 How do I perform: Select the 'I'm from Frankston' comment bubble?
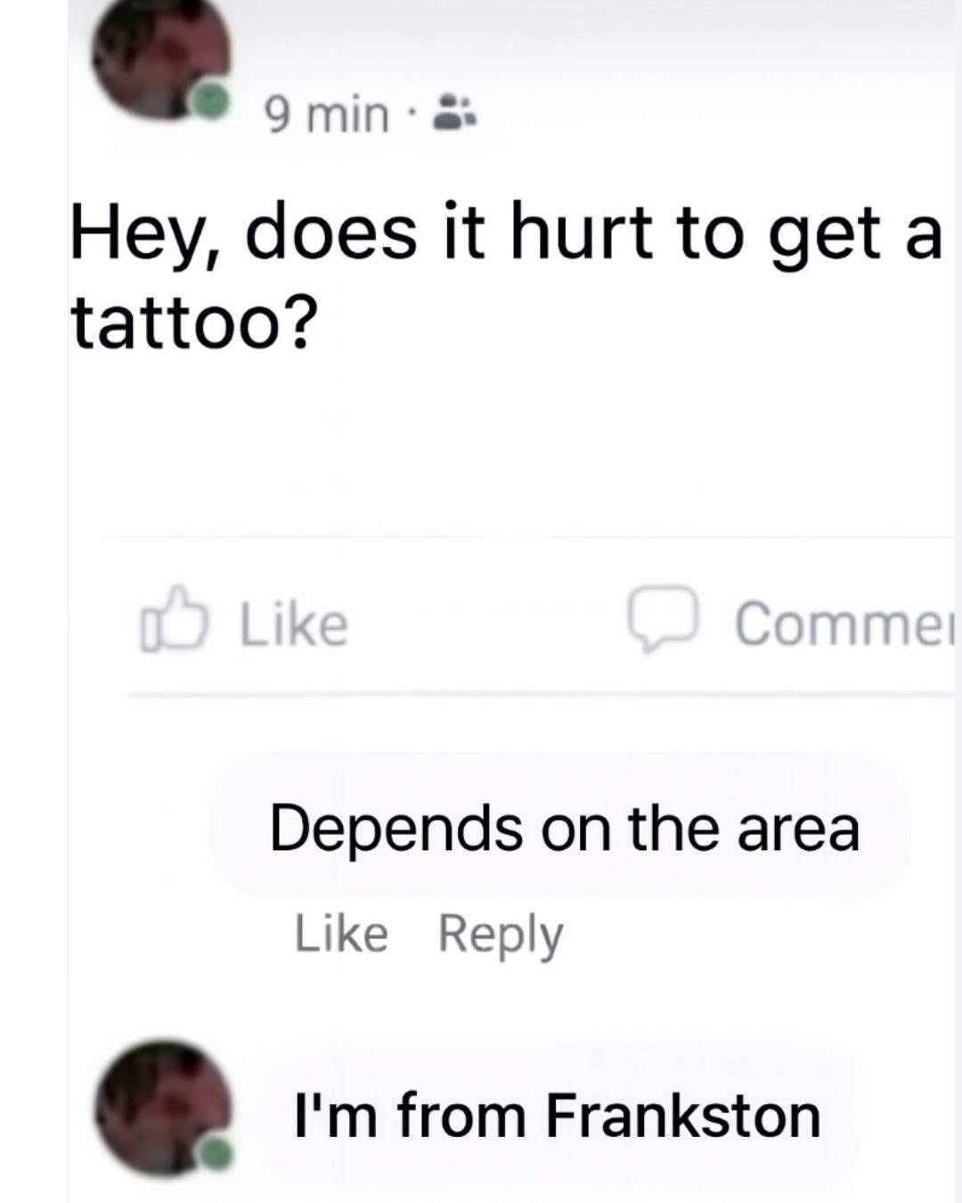559,1115
